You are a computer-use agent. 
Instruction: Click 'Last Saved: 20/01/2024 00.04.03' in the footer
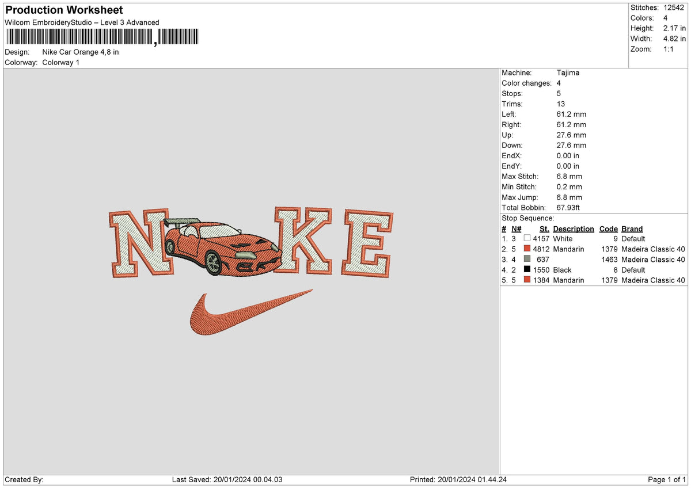point(227,479)
